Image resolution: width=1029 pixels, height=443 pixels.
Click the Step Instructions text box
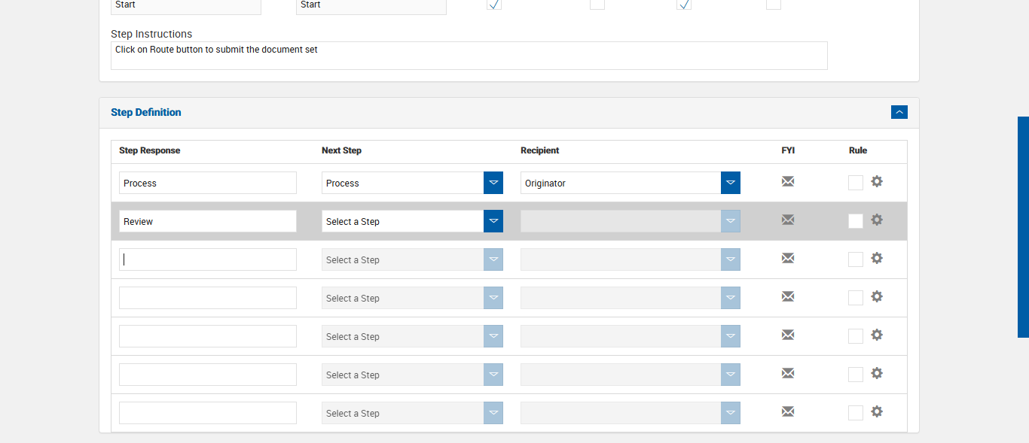469,56
